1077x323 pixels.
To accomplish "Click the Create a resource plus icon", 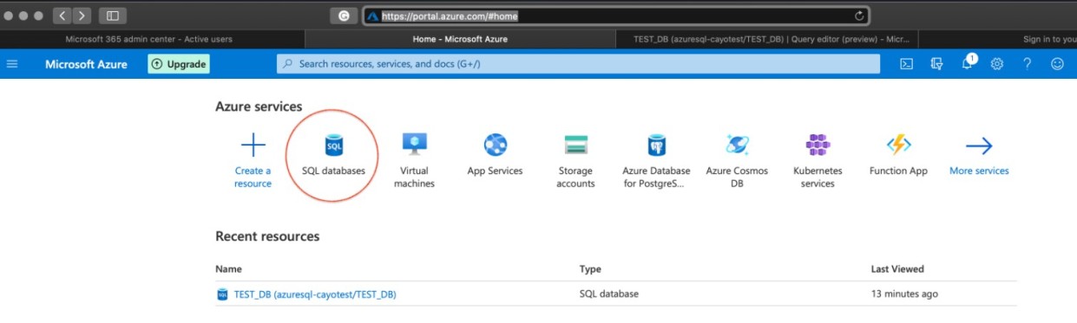I will coord(253,145).
